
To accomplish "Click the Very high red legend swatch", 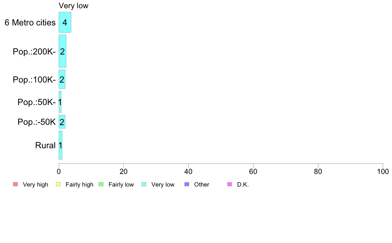I will click(x=15, y=184).
